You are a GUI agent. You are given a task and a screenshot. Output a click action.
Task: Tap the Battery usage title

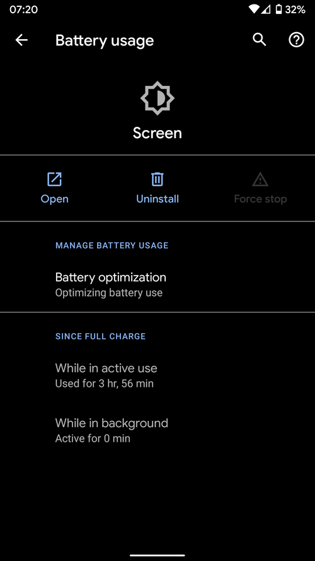point(105,41)
